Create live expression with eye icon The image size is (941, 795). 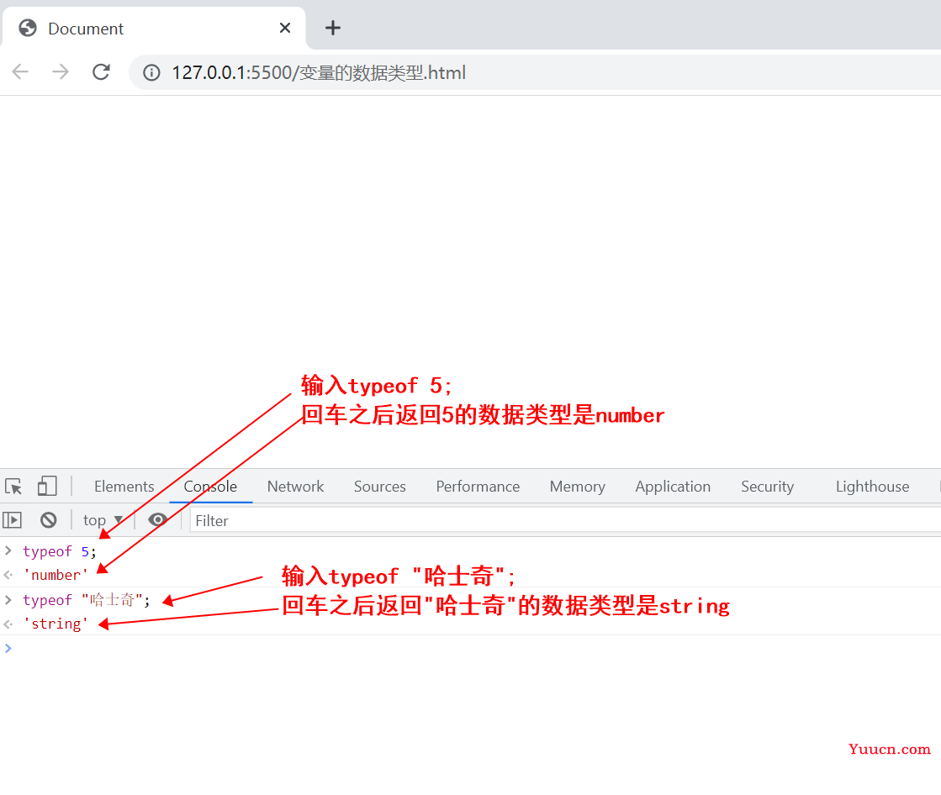pyautogui.click(x=158, y=520)
